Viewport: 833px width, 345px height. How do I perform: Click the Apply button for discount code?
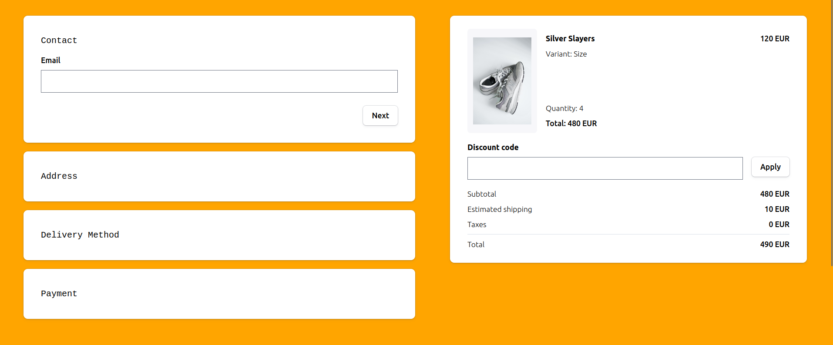[770, 167]
